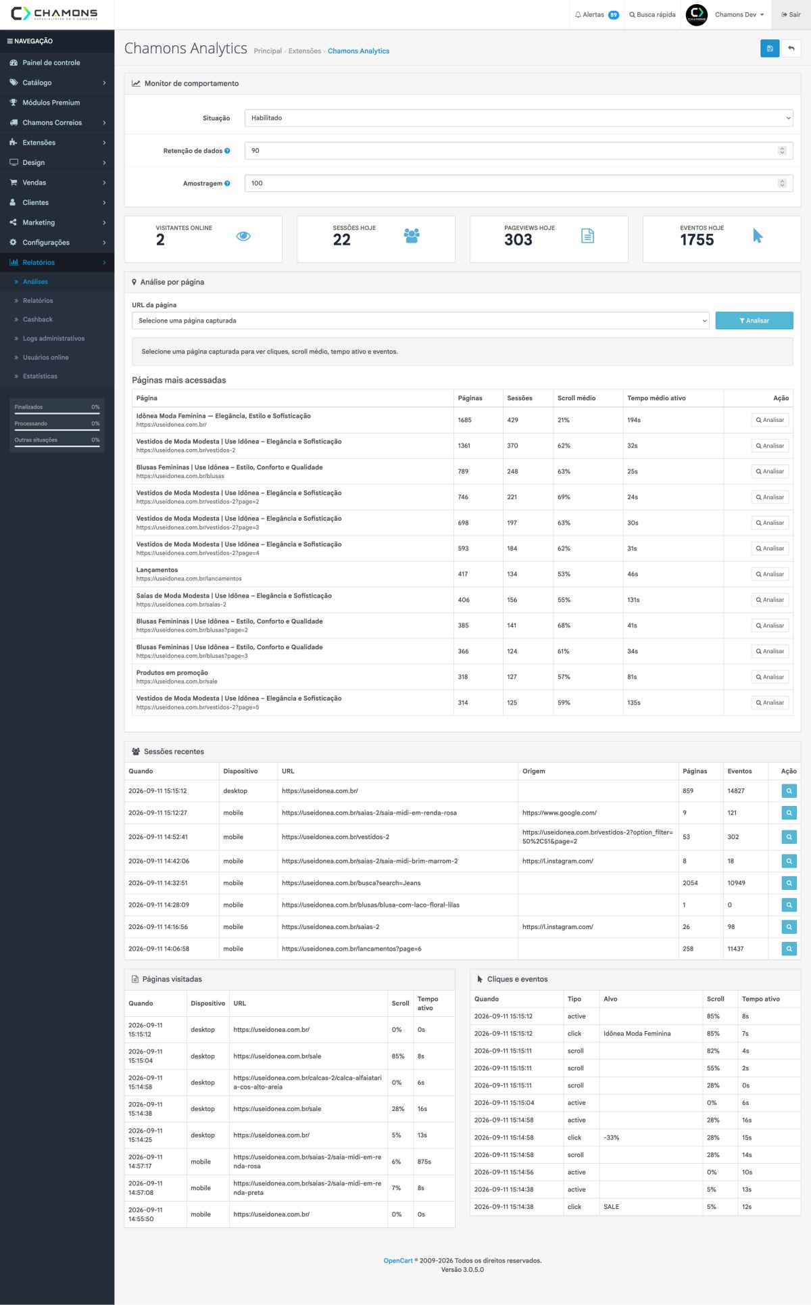Open Painel de controle in sidebar
The image size is (811, 1305).
tap(57, 63)
